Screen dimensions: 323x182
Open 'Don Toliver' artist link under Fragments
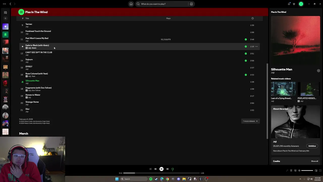[36, 90]
